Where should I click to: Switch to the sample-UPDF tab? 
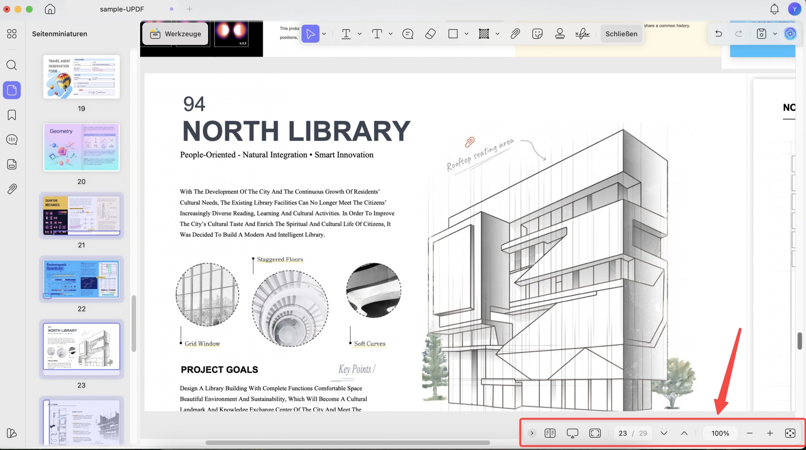122,9
